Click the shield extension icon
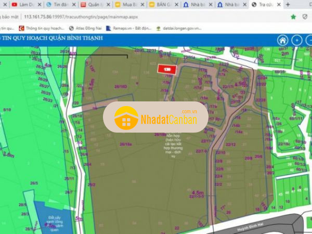This screenshot has height=234, width=312. point(307,17)
